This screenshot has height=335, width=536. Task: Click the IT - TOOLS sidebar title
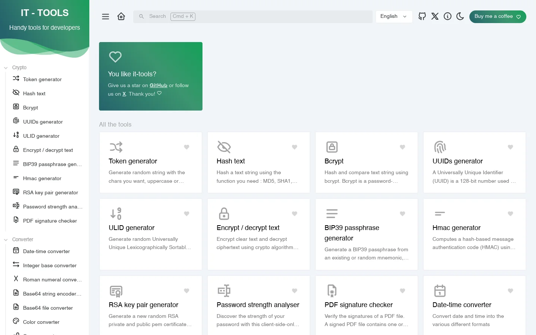45,13
